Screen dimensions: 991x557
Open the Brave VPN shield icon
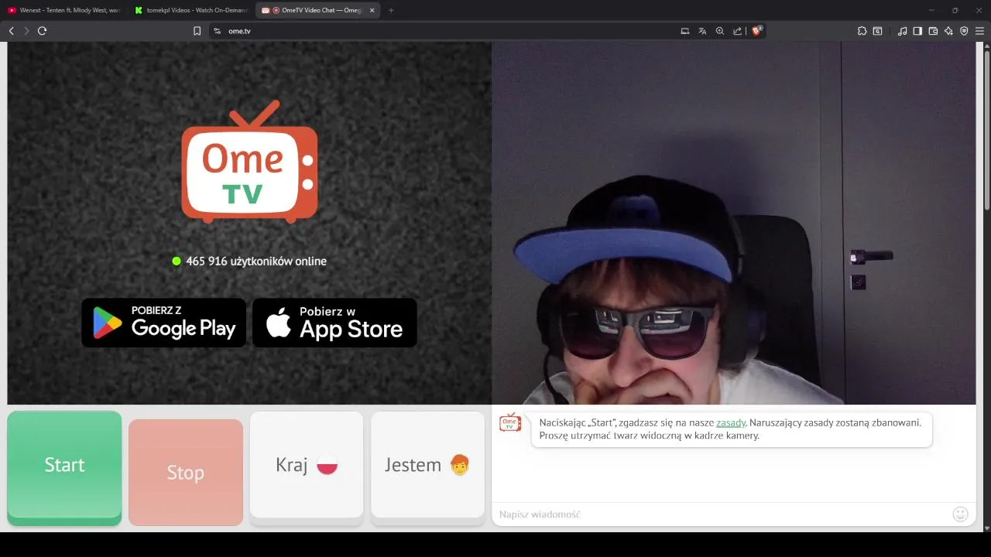point(964,31)
